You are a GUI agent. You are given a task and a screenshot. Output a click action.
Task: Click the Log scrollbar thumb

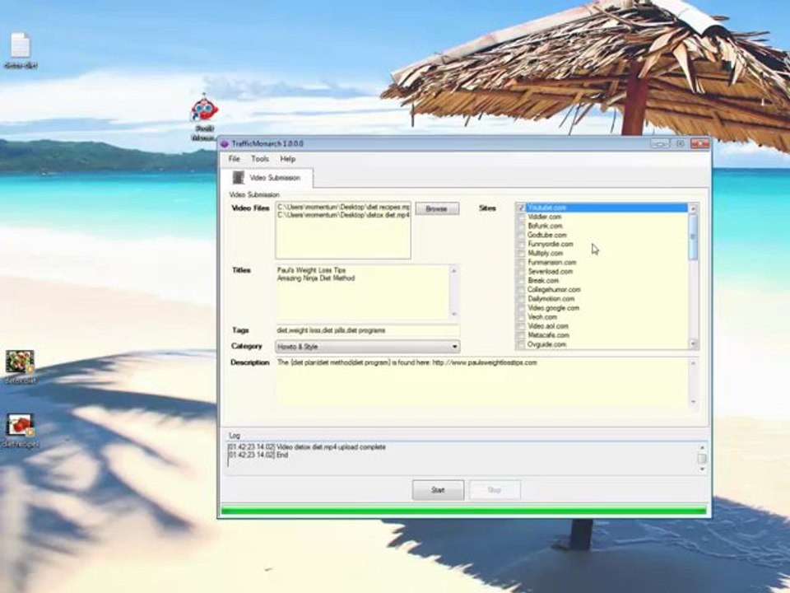click(701, 459)
